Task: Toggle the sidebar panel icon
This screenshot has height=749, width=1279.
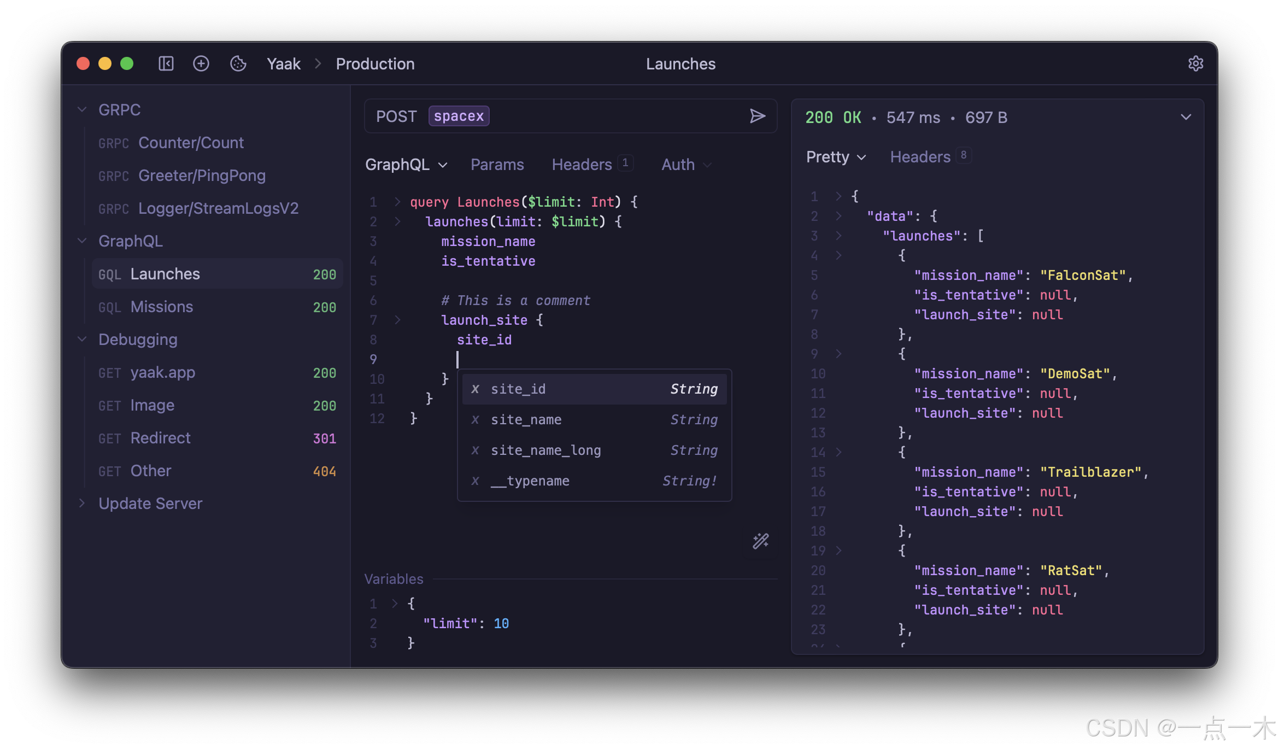Action: click(166, 64)
